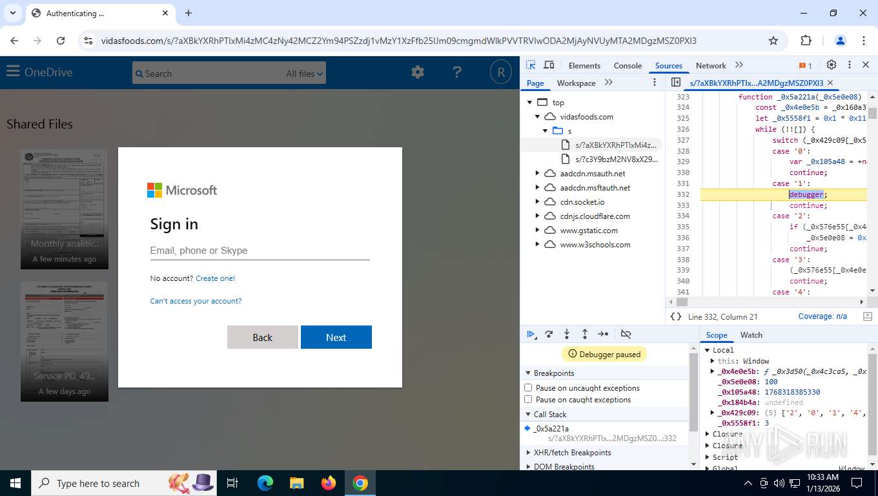
Task: Select _0x5a221a call stack frame
Action: [x=605, y=433]
